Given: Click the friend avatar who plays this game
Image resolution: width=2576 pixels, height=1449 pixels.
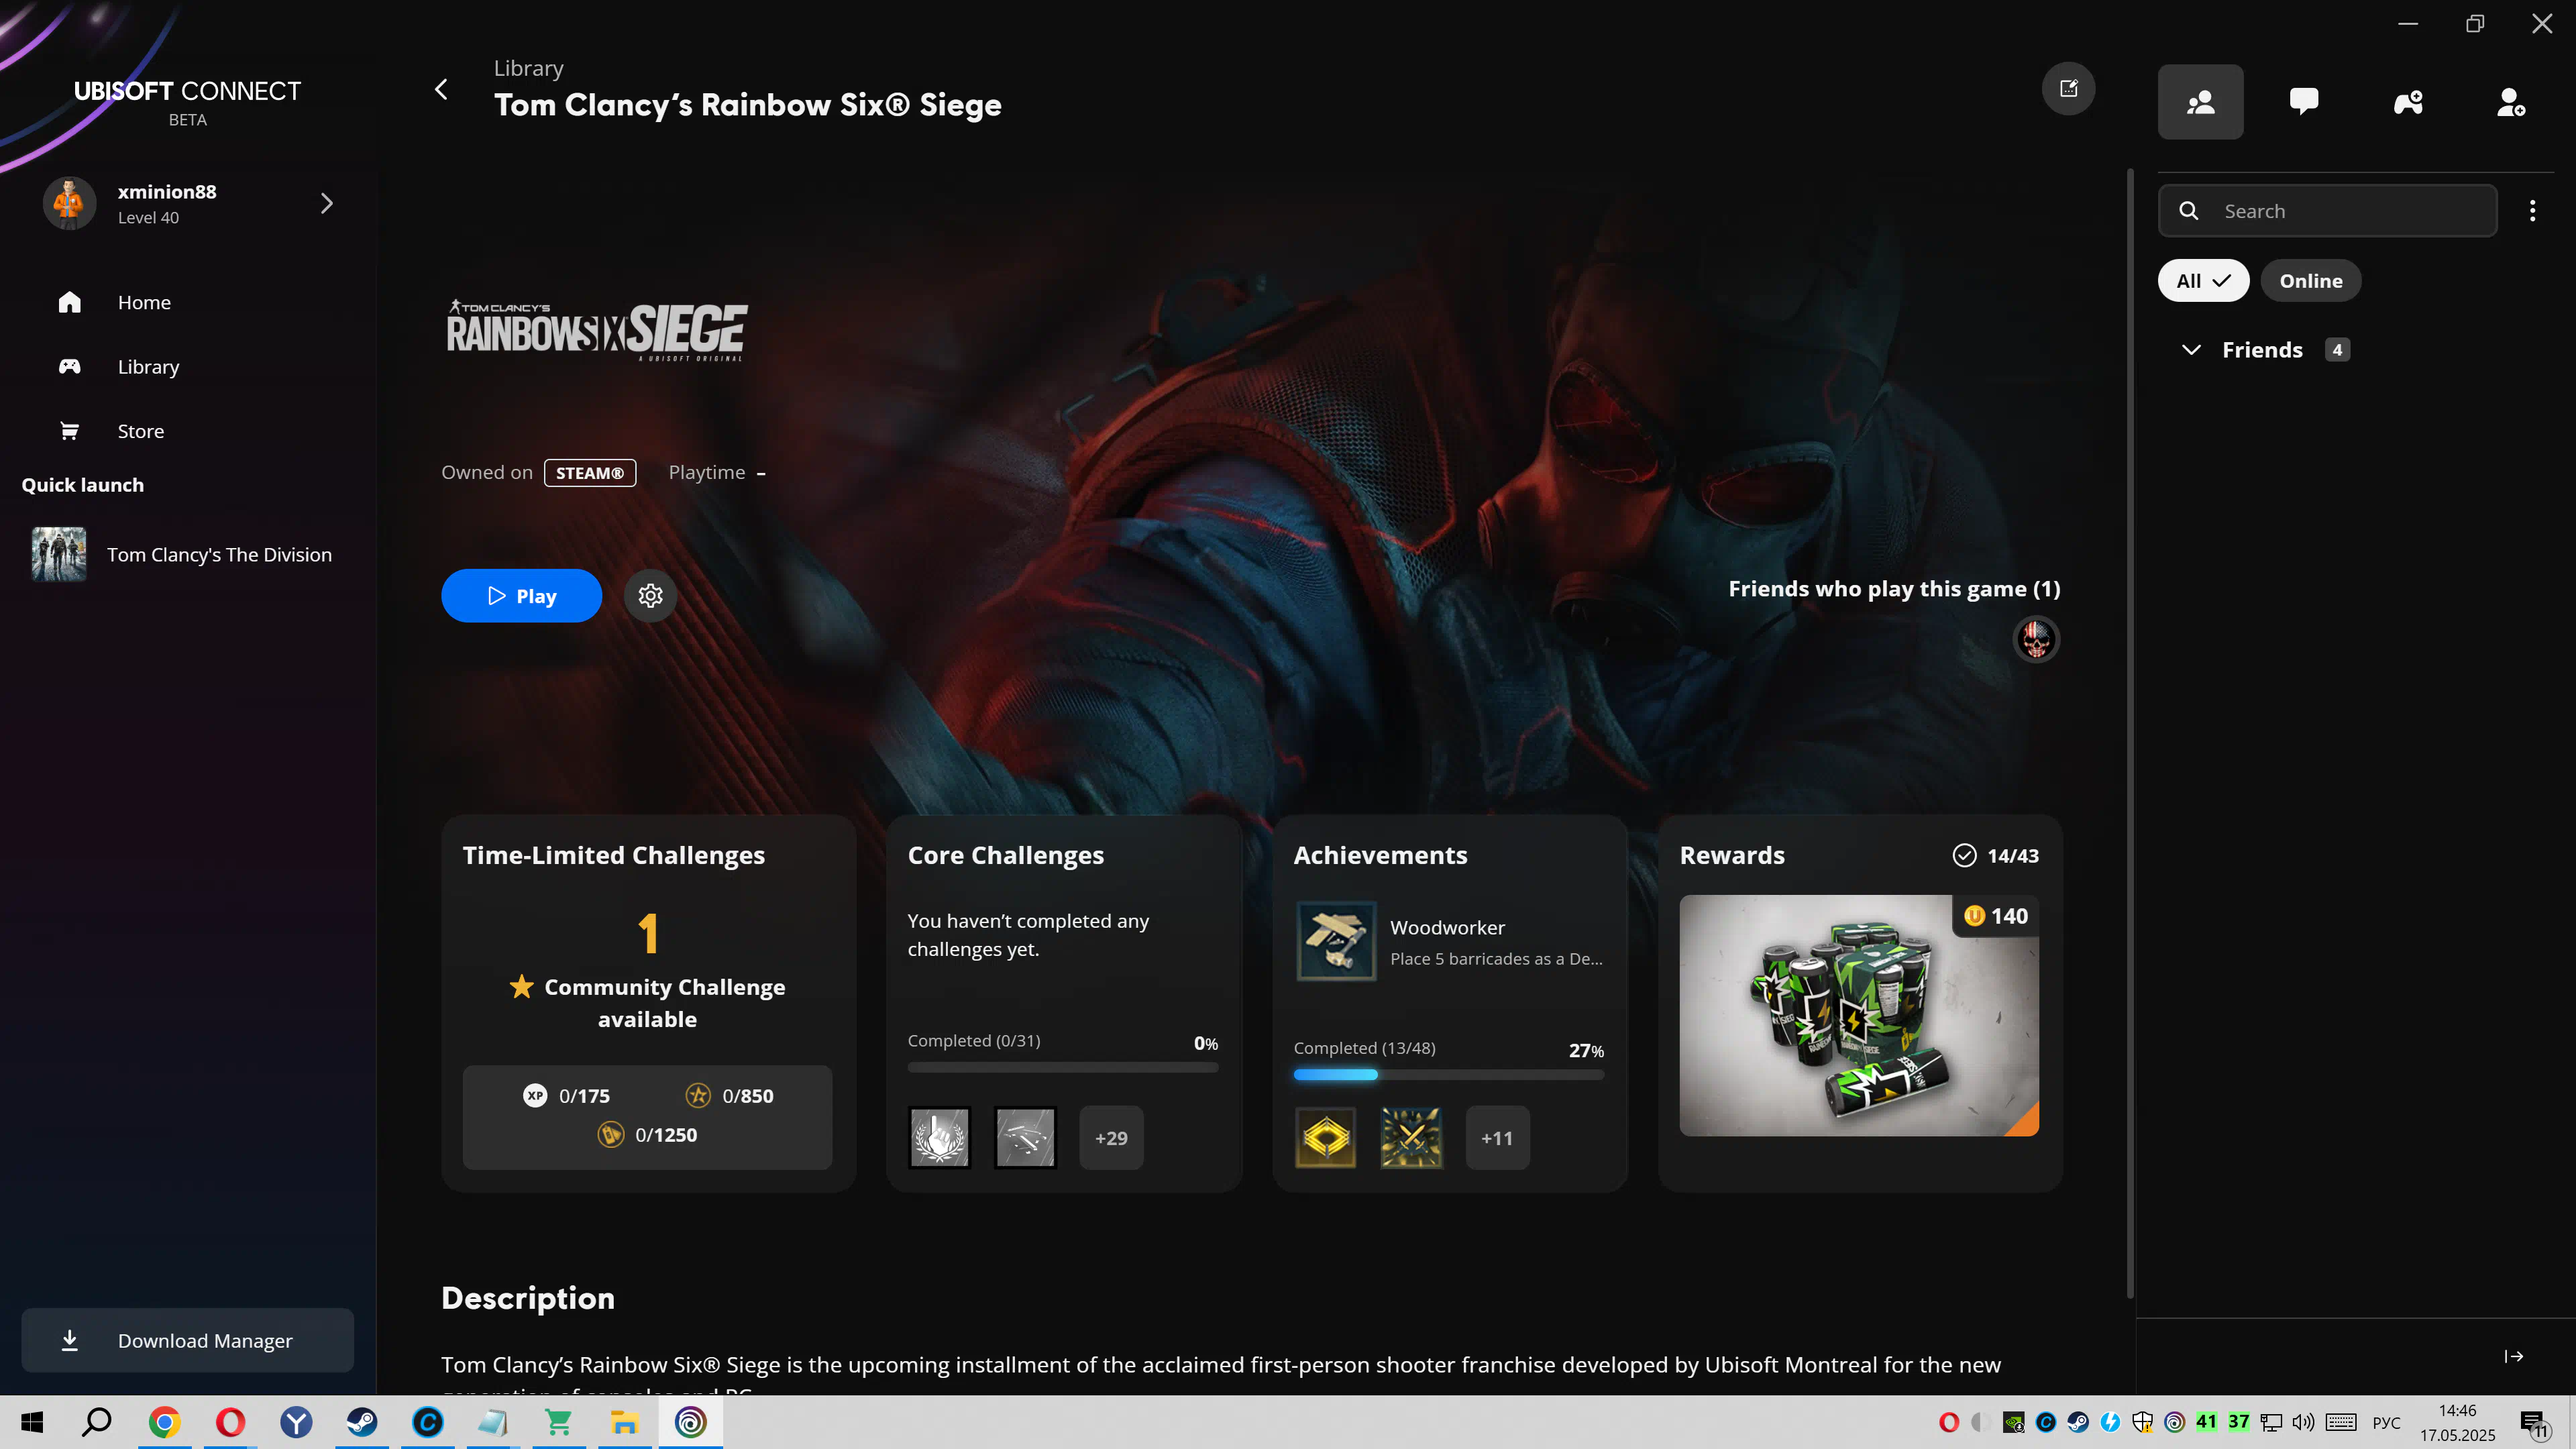Looking at the screenshot, I should pyautogui.click(x=2036, y=639).
